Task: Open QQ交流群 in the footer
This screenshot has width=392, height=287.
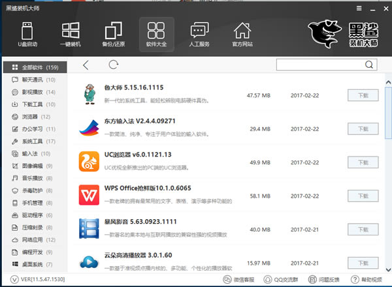Action: coord(281,280)
